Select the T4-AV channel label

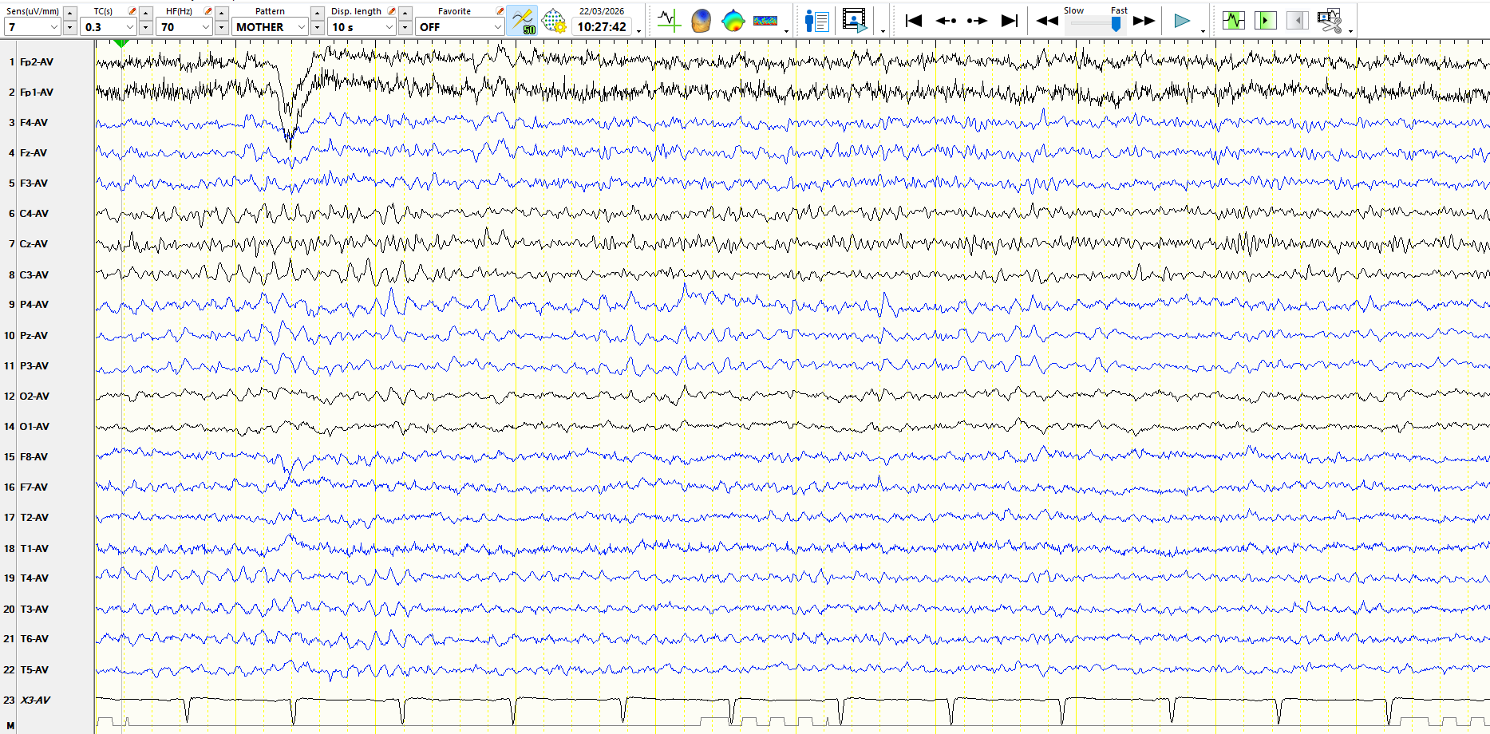(34, 578)
